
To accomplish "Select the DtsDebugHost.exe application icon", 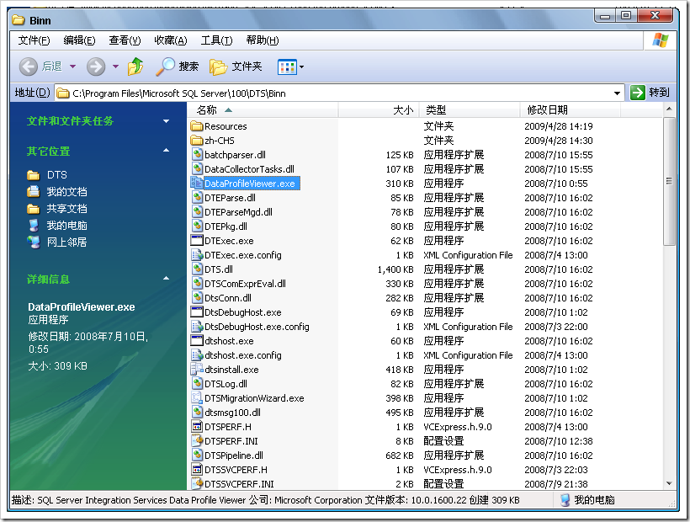I will tap(197, 312).
